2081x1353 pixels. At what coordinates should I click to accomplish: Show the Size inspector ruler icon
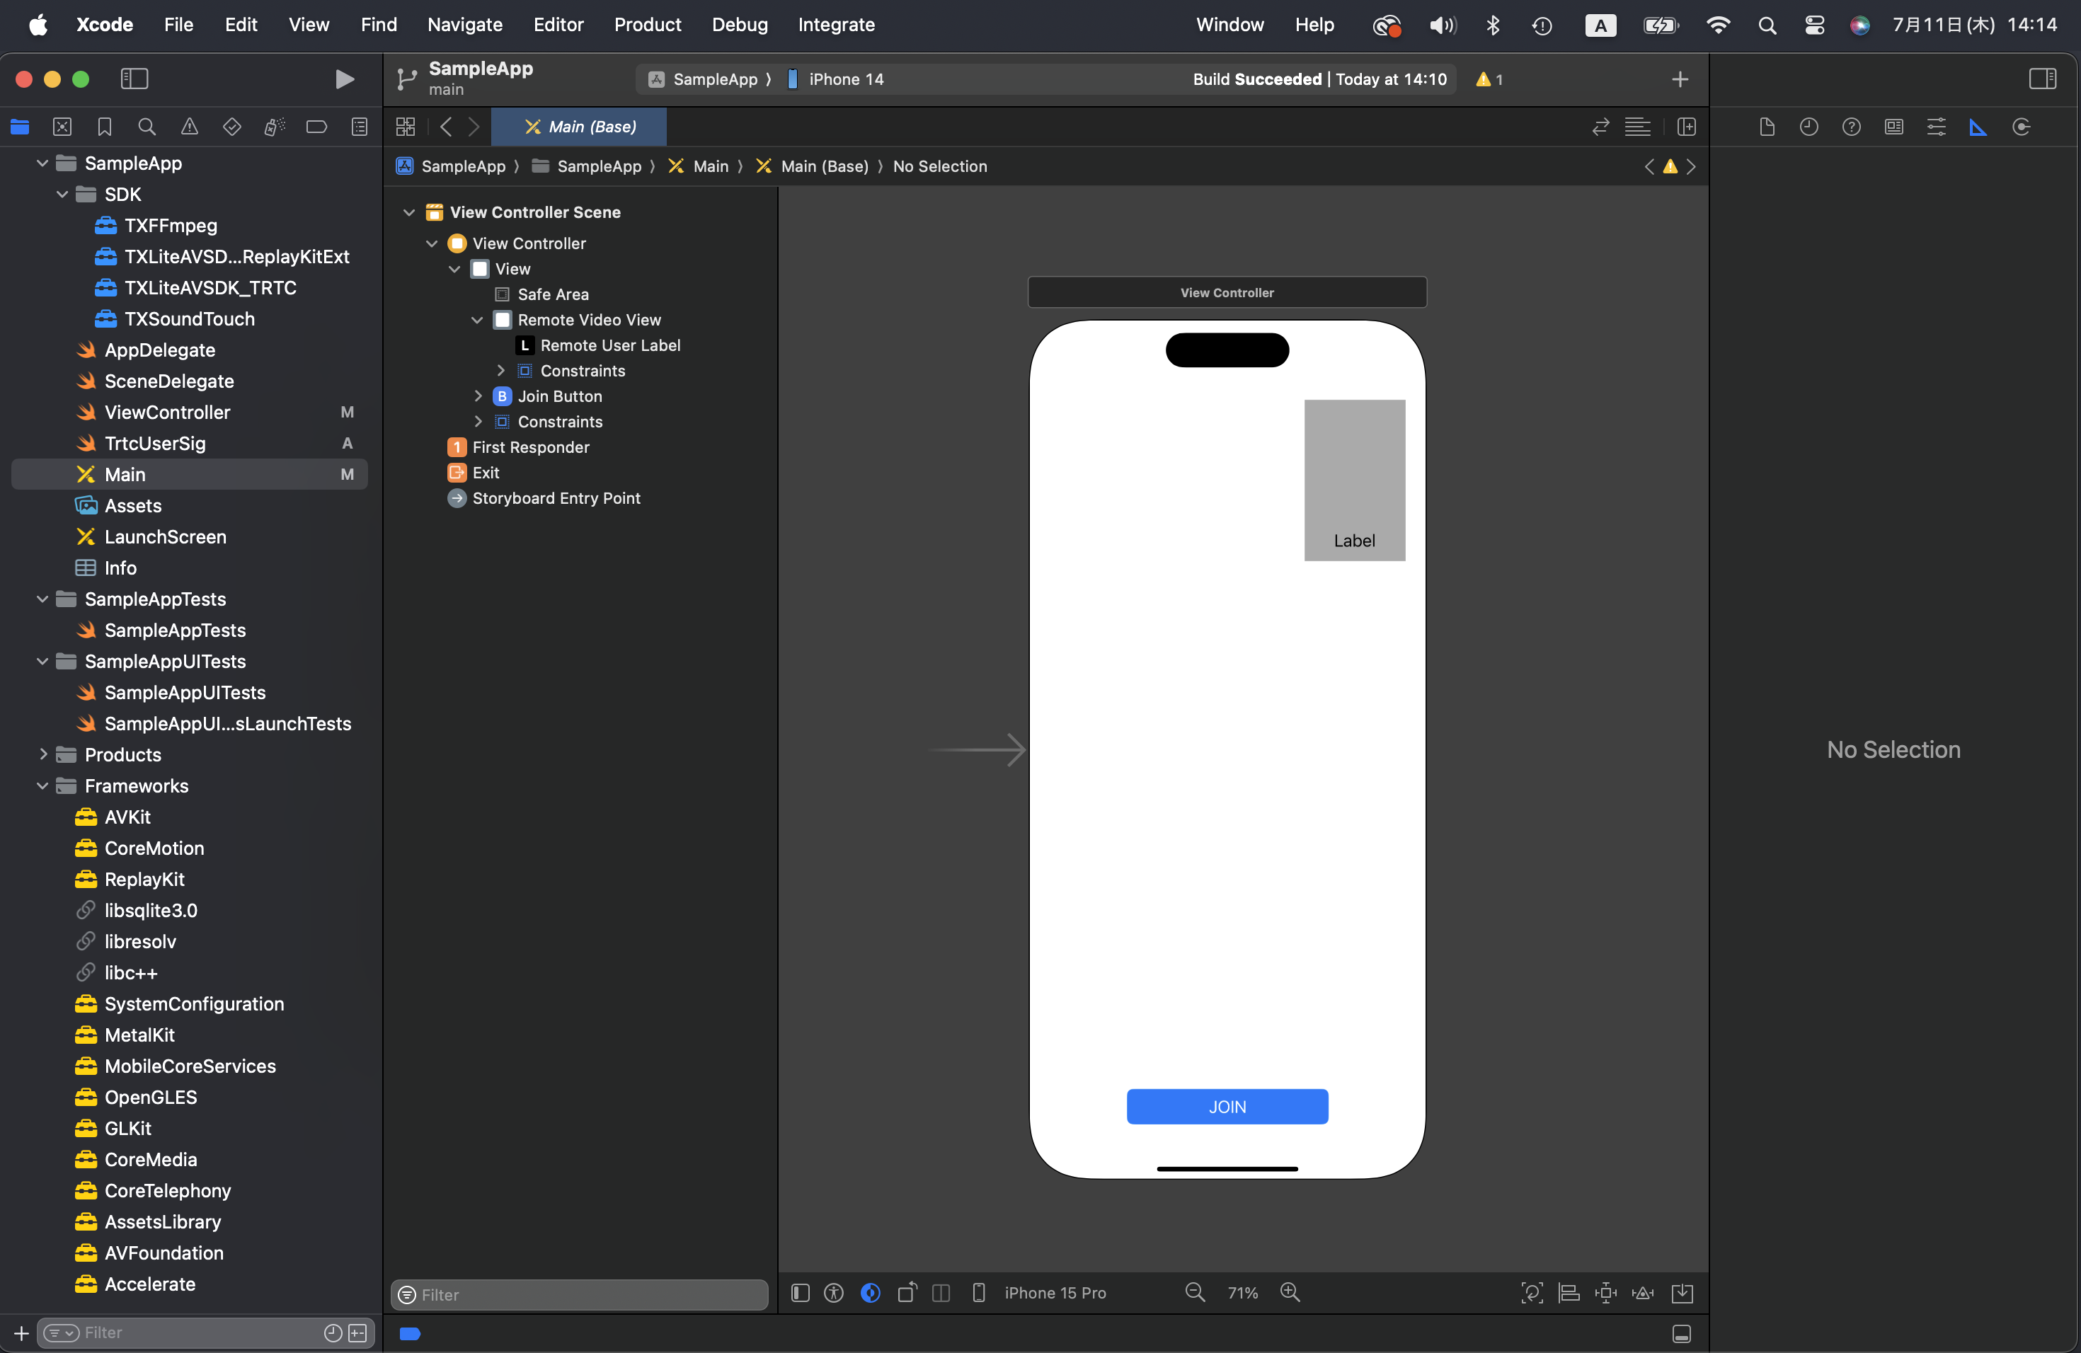pos(1978,127)
